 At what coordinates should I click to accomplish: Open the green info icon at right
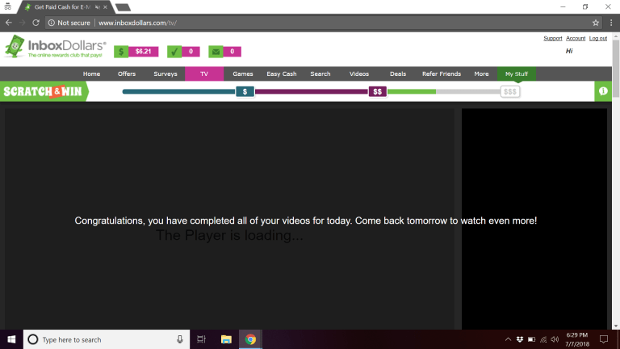coord(602,91)
